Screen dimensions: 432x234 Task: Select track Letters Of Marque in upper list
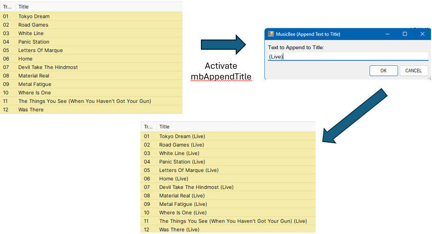(x=91, y=50)
